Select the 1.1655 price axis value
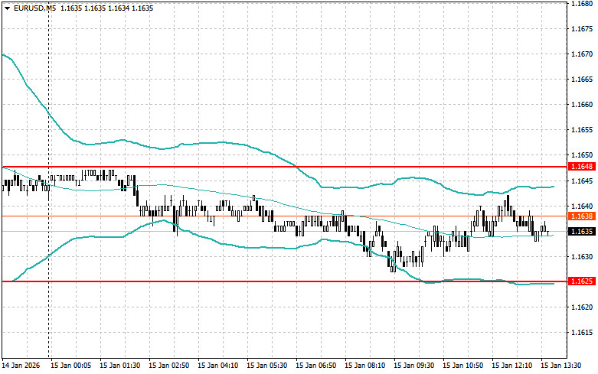Screen dimensions: 598x374 tap(582, 130)
